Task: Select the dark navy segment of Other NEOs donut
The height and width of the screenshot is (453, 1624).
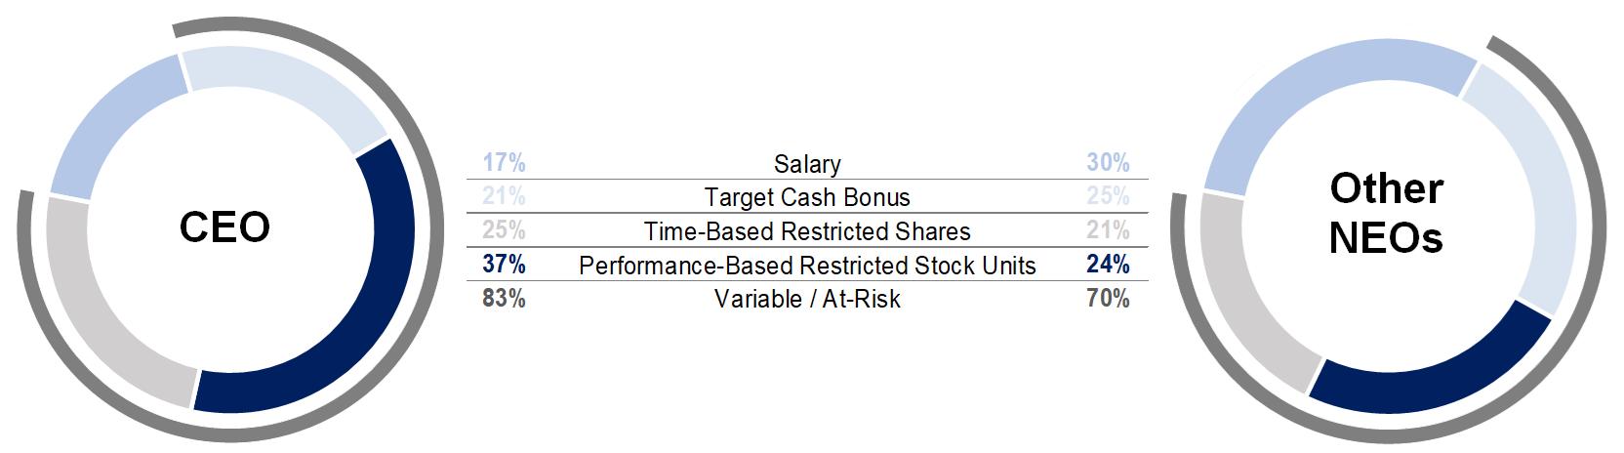Action: (1435, 376)
